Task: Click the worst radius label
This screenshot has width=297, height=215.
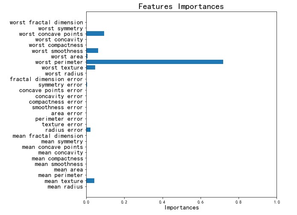Action: pos(64,73)
